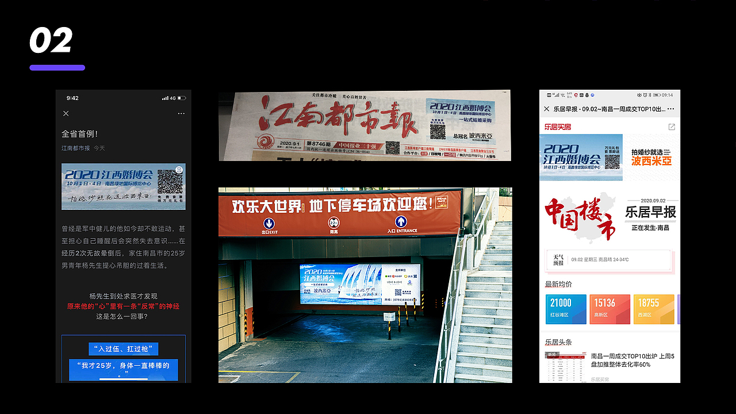The image size is (736, 414).
Task: Select the red 原来他的"心"里有一条"反常"的神经 line
Action: pos(124,306)
